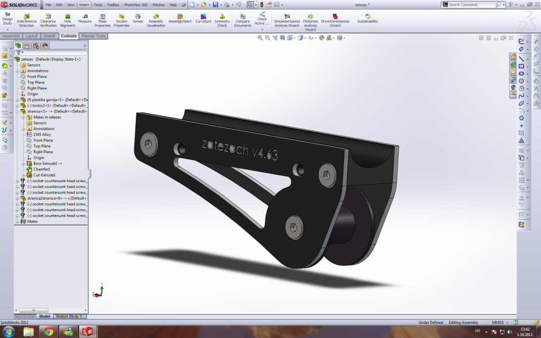Collapse the stranica<1> component
Viewport: 541px width, 338px height.
pyautogui.click(x=17, y=112)
